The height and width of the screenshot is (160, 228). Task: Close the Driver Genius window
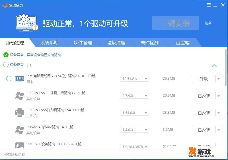click(223, 5)
